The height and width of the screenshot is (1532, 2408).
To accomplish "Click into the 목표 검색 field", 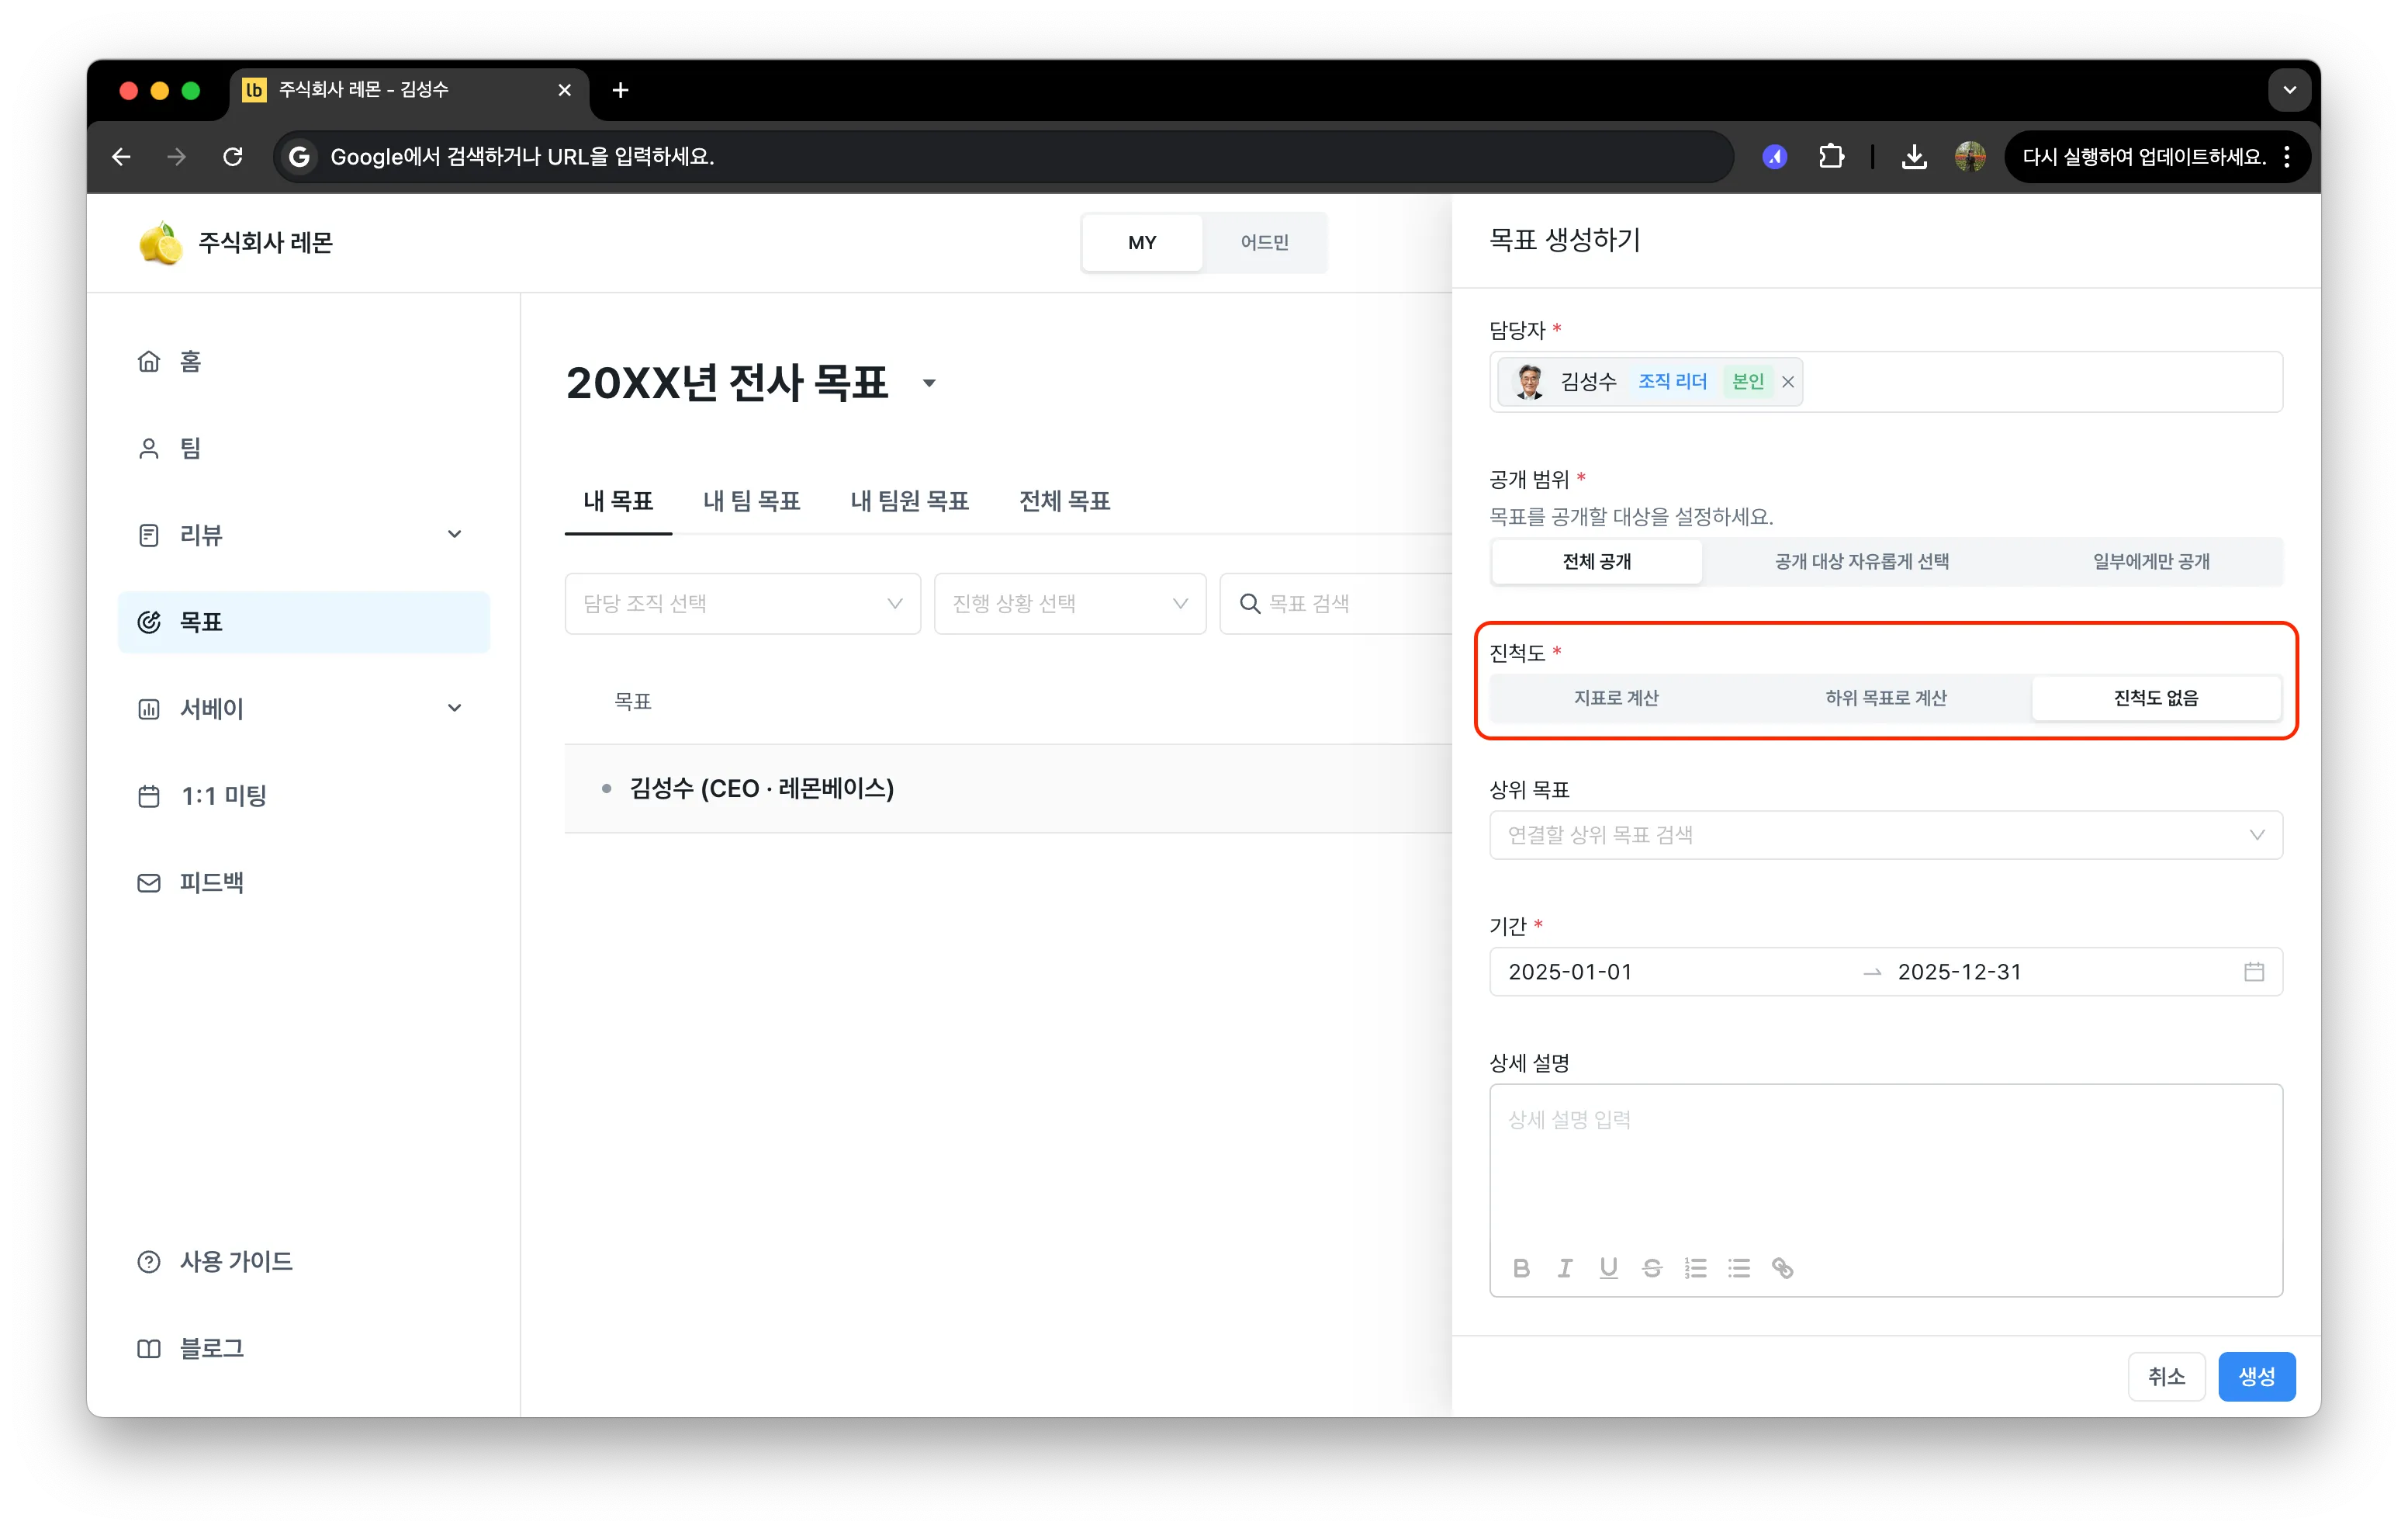I will click(x=1336, y=603).
